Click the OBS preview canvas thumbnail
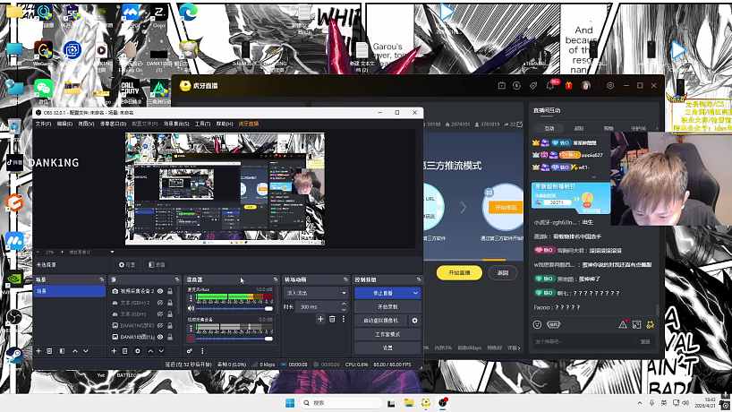This screenshot has width=732, height=412. click(x=225, y=189)
